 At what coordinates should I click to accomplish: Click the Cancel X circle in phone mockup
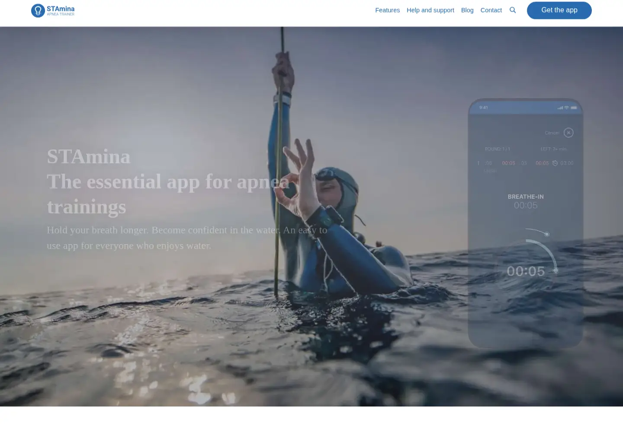coord(568,133)
